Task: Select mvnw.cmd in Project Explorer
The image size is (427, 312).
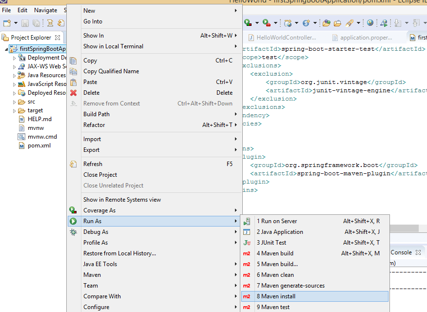Action: click(x=42, y=137)
